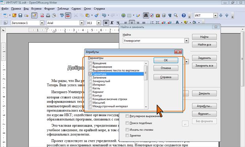Click the Zoom magnifier icon

coord(176,15)
